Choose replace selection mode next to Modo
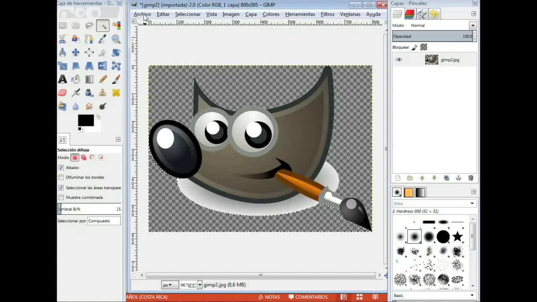537x302 pixels. [75, 157]
